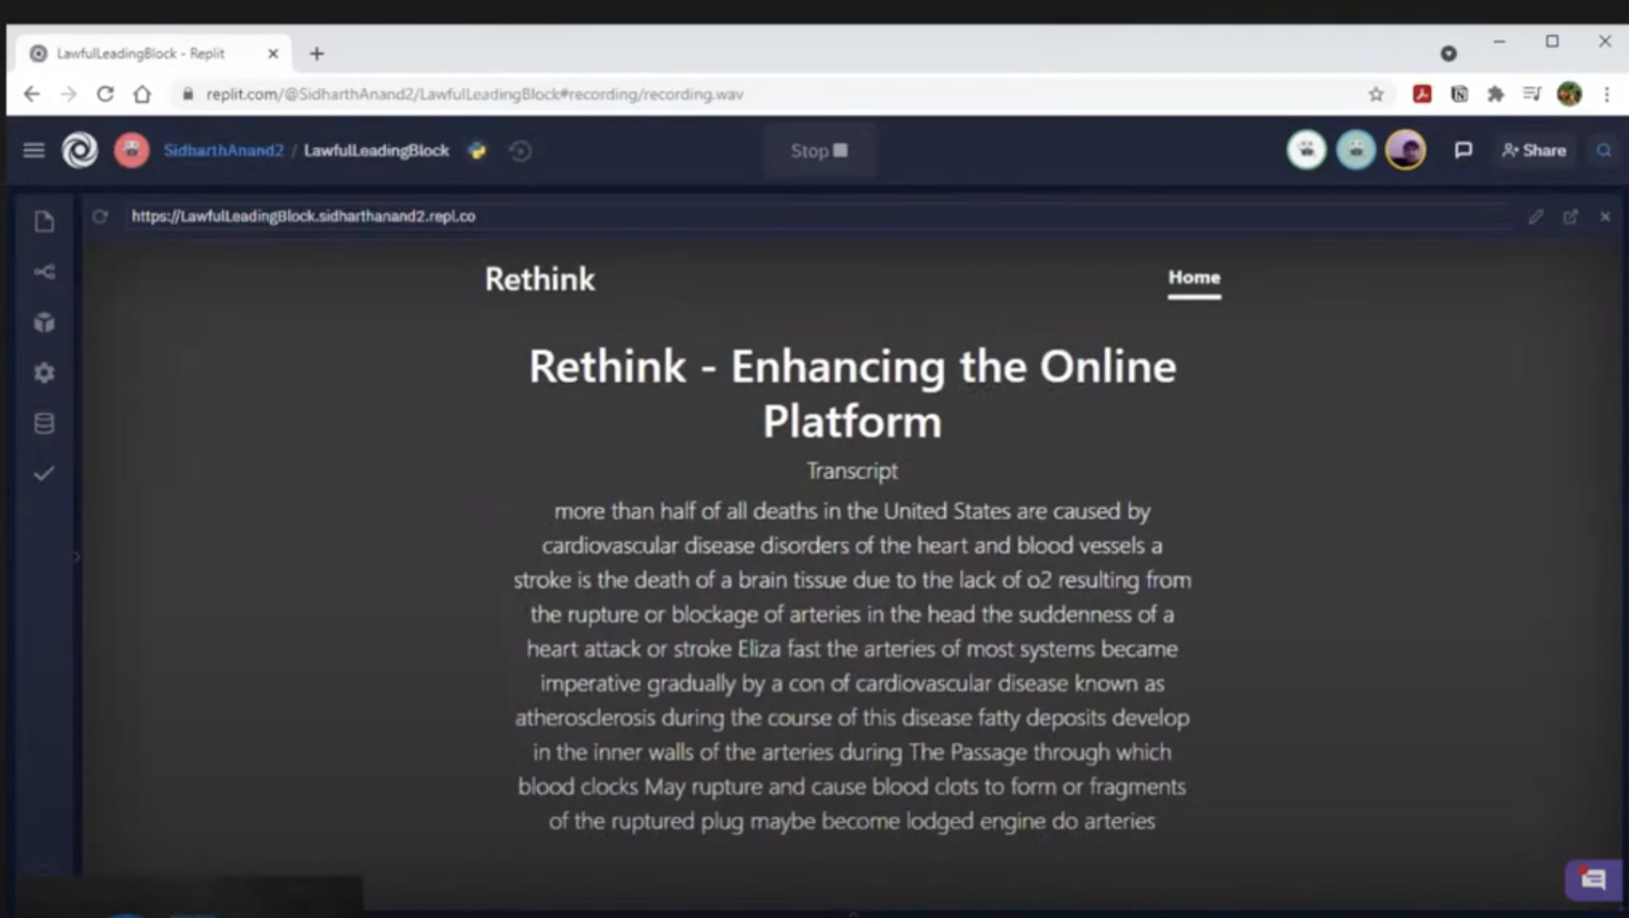Viewport: 1629px width, 918px height.
Task: Click the version history clock icon
Action: [x=520, y=150]
